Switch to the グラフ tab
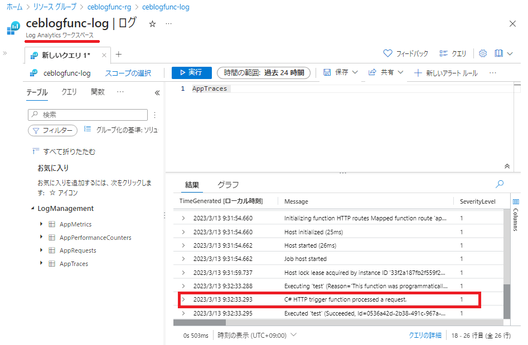The height and width of the screenshot is (345, 528). pyautogui.click(x=228, y=185)
